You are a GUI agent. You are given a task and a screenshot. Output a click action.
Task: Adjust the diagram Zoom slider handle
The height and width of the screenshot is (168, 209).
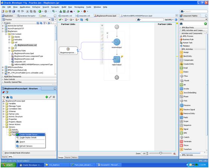click(161, 153)
